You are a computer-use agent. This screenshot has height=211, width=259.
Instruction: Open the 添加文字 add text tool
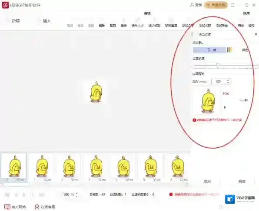(188, 23)
